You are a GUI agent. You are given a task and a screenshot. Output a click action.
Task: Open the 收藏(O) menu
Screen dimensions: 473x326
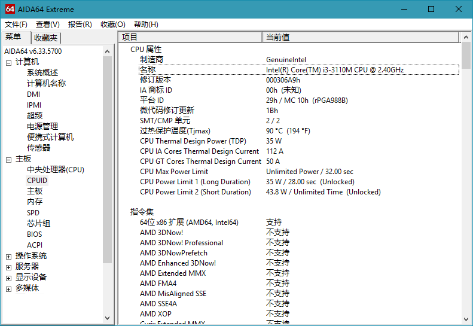[x=113, y=25]
